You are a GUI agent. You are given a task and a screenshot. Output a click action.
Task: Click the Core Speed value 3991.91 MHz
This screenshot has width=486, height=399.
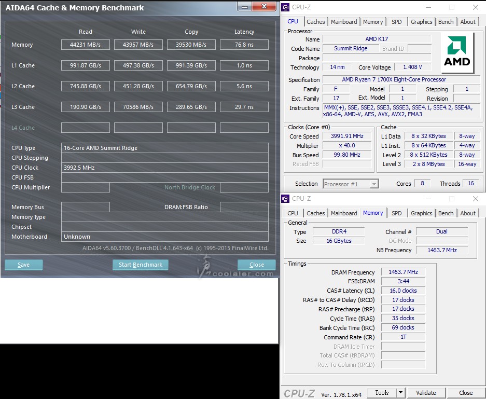[347, 136]
